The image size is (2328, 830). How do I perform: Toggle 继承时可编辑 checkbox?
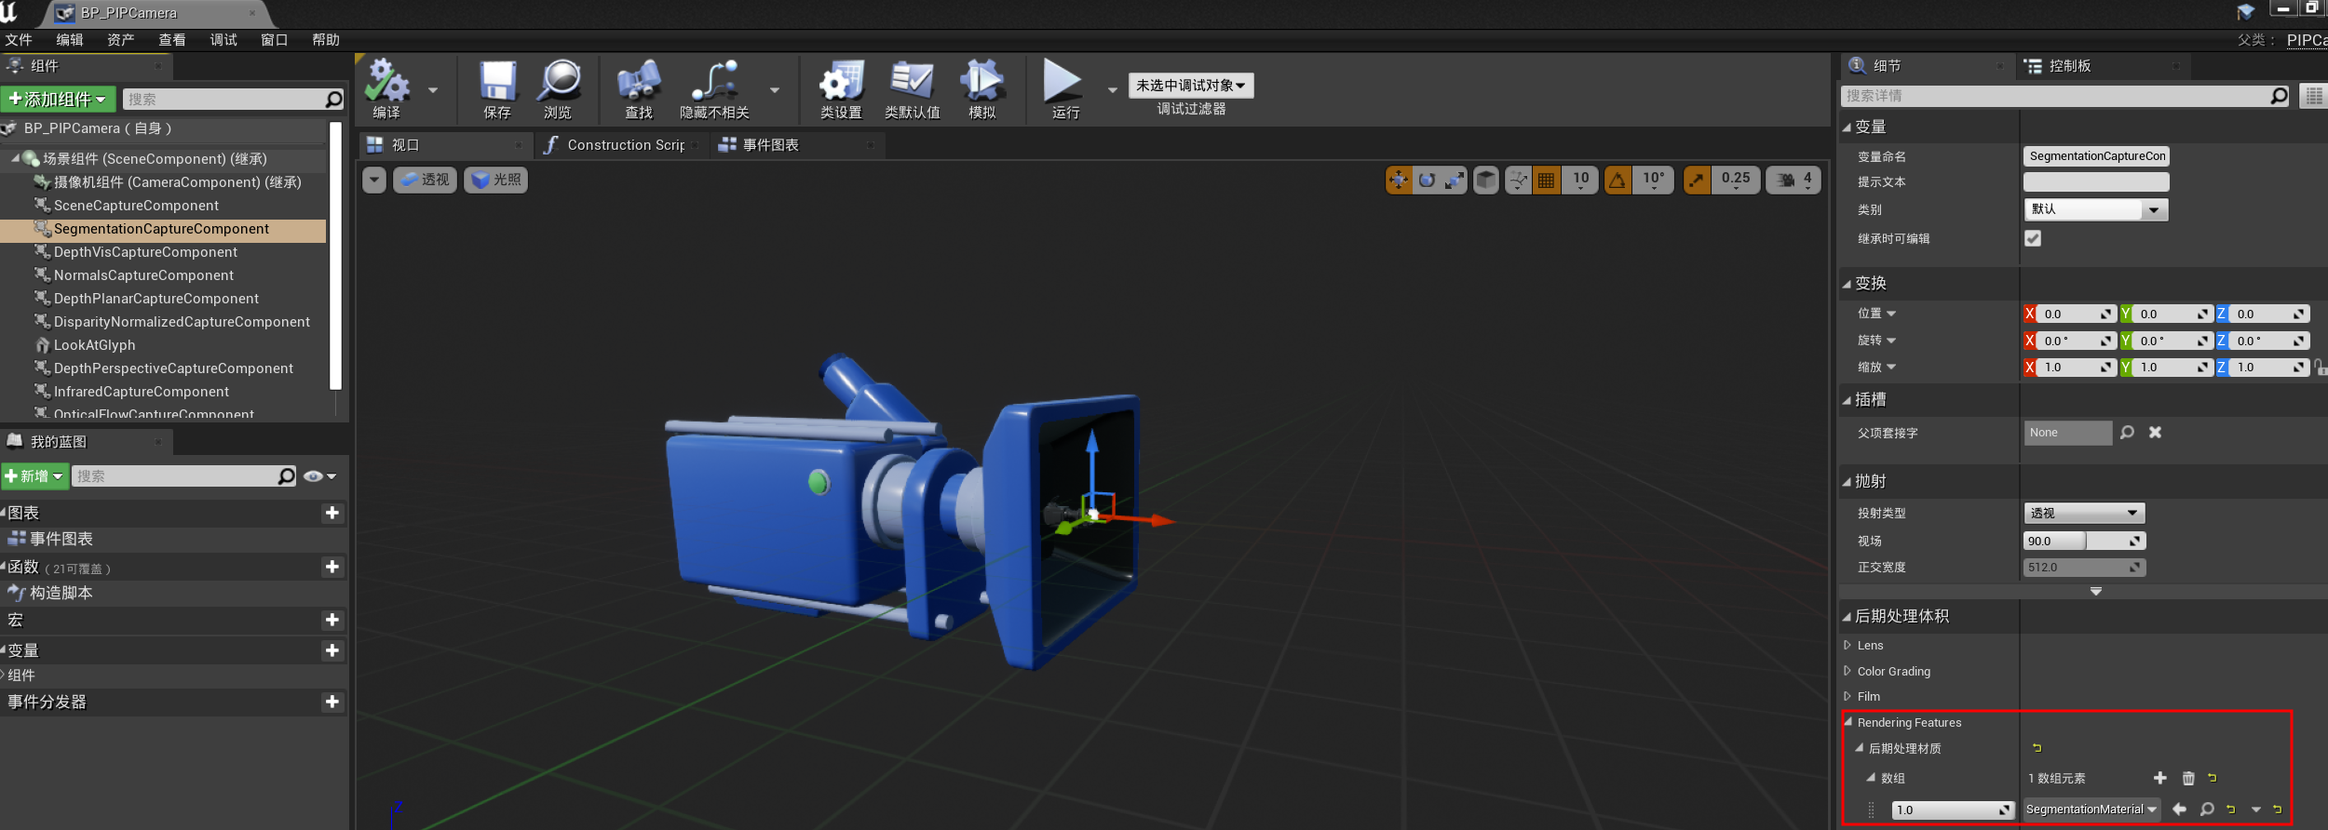tap(2033, 238)
